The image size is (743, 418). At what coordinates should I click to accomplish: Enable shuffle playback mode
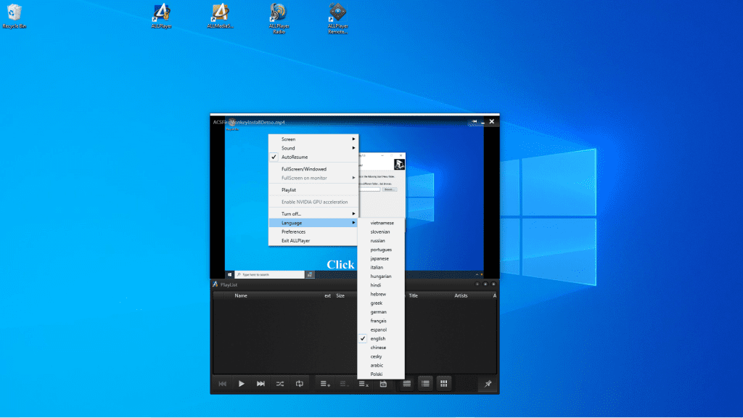click(x=280, y=383)
